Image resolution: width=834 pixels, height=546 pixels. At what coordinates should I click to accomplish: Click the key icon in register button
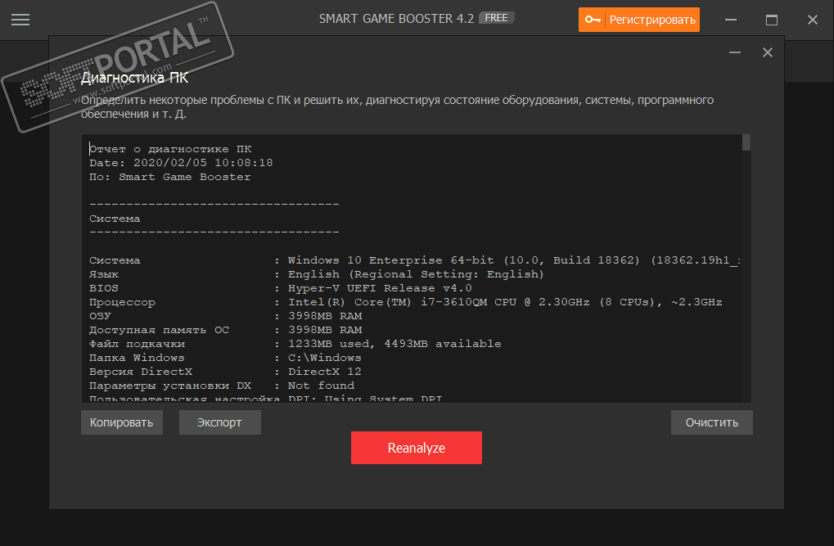592,20
